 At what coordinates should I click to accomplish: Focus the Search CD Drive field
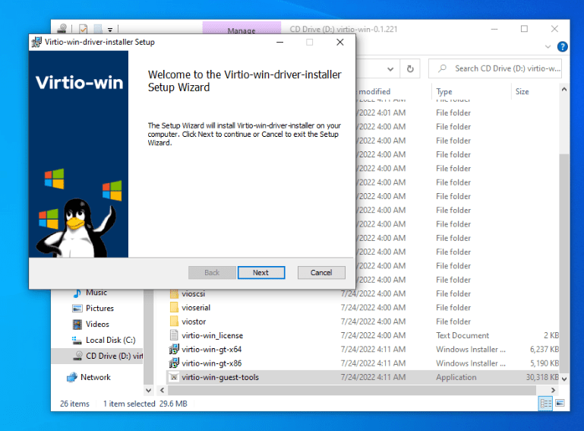click(495, 68)
